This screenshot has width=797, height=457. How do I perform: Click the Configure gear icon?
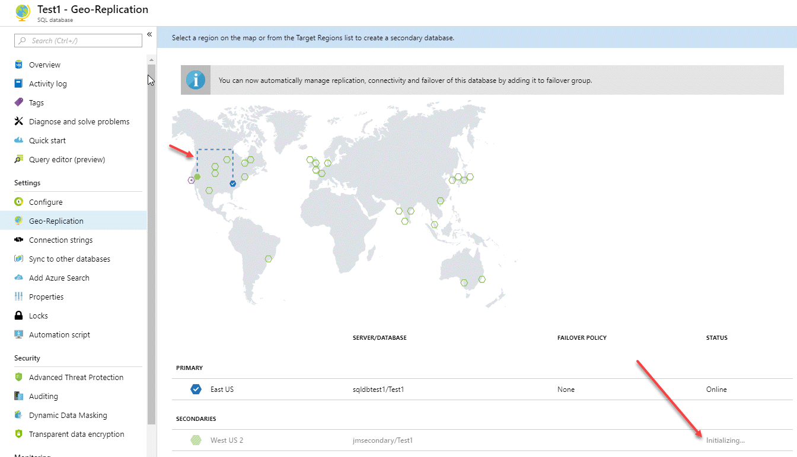[x=18, y=202]
